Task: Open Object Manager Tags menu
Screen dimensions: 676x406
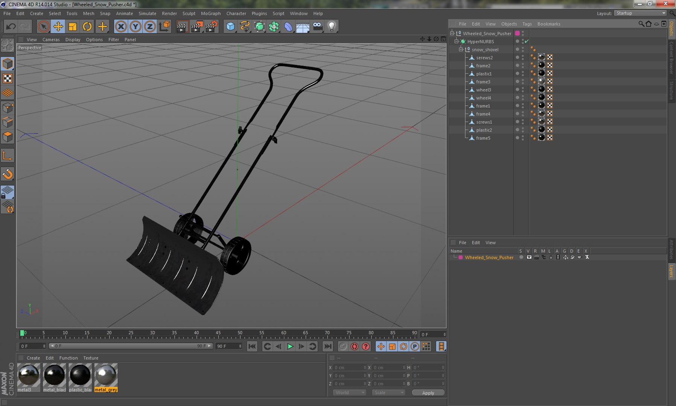Action: pyautogui.click(x=527, y=24)
